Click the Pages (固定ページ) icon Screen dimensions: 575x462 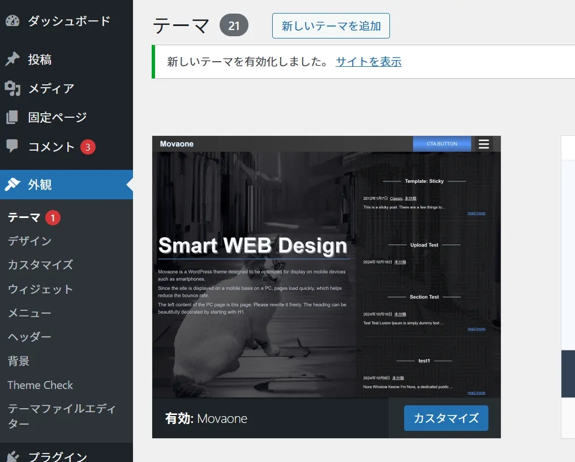click(x=12, y=117)
